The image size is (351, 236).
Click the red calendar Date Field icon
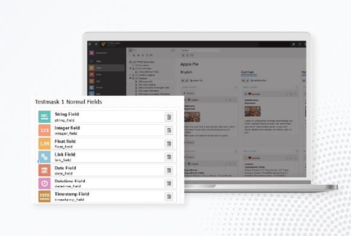[x=45, y=170]
